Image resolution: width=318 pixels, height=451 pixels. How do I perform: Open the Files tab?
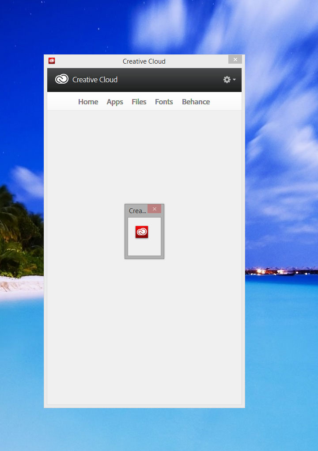coord(139,102)
